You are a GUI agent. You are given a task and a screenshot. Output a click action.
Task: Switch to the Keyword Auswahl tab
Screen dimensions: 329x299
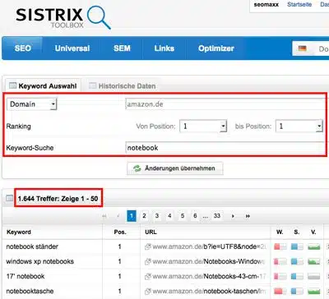(x=43, y=85)
